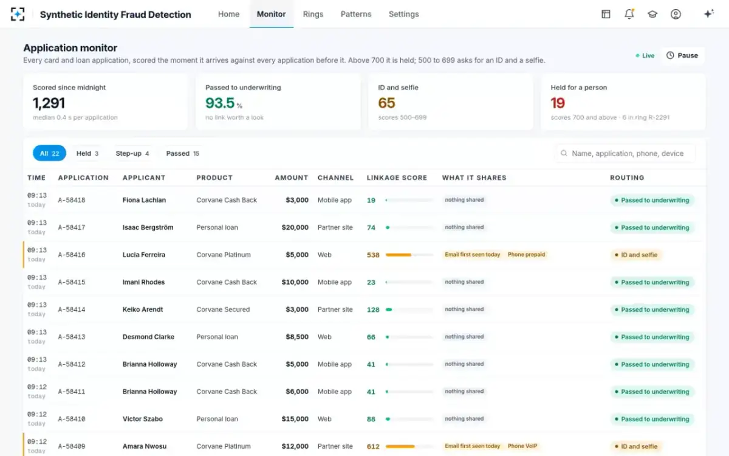Open the notifications bell
729x456 pixels.
point(629,14)
